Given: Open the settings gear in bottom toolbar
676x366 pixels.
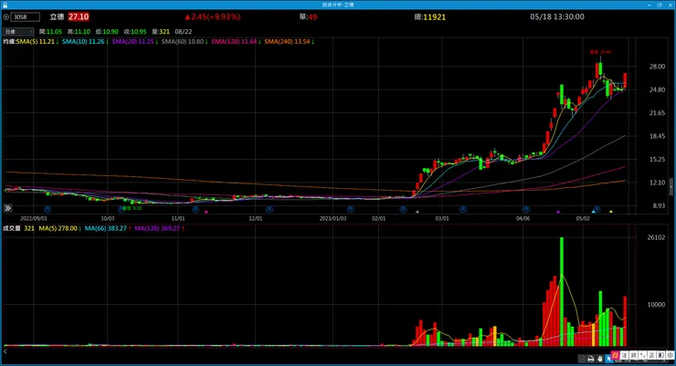Looking at the screenshot, I should click(x=670, y=355).
